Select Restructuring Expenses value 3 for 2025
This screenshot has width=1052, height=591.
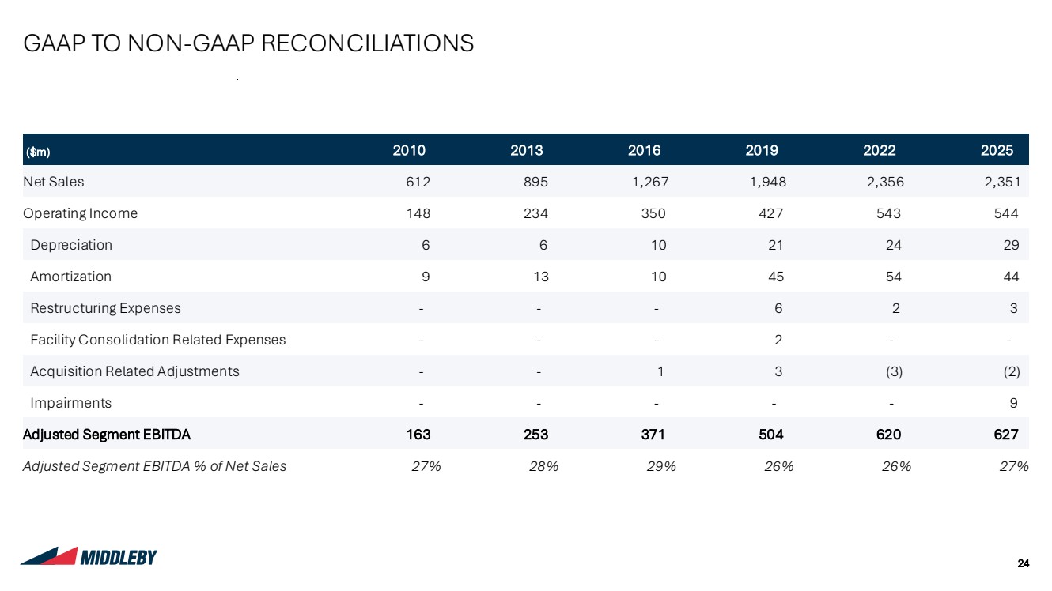1013,308
